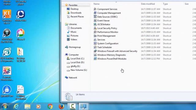The width and height of the screenshot is (196, 110).
Task: Open the Pictures library
Action: [74, 36]
